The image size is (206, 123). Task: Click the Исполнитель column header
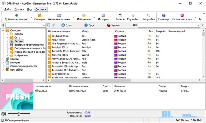pos(51,86)
